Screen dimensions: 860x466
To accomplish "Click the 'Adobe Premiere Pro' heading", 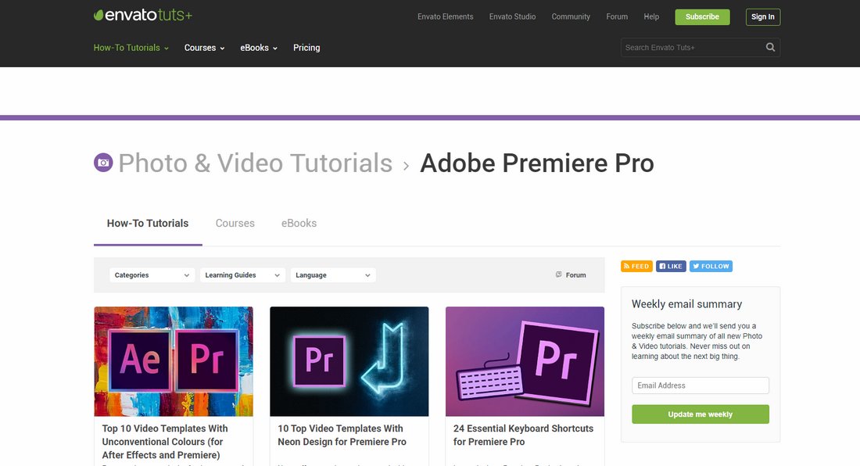I will pos(537,163).
